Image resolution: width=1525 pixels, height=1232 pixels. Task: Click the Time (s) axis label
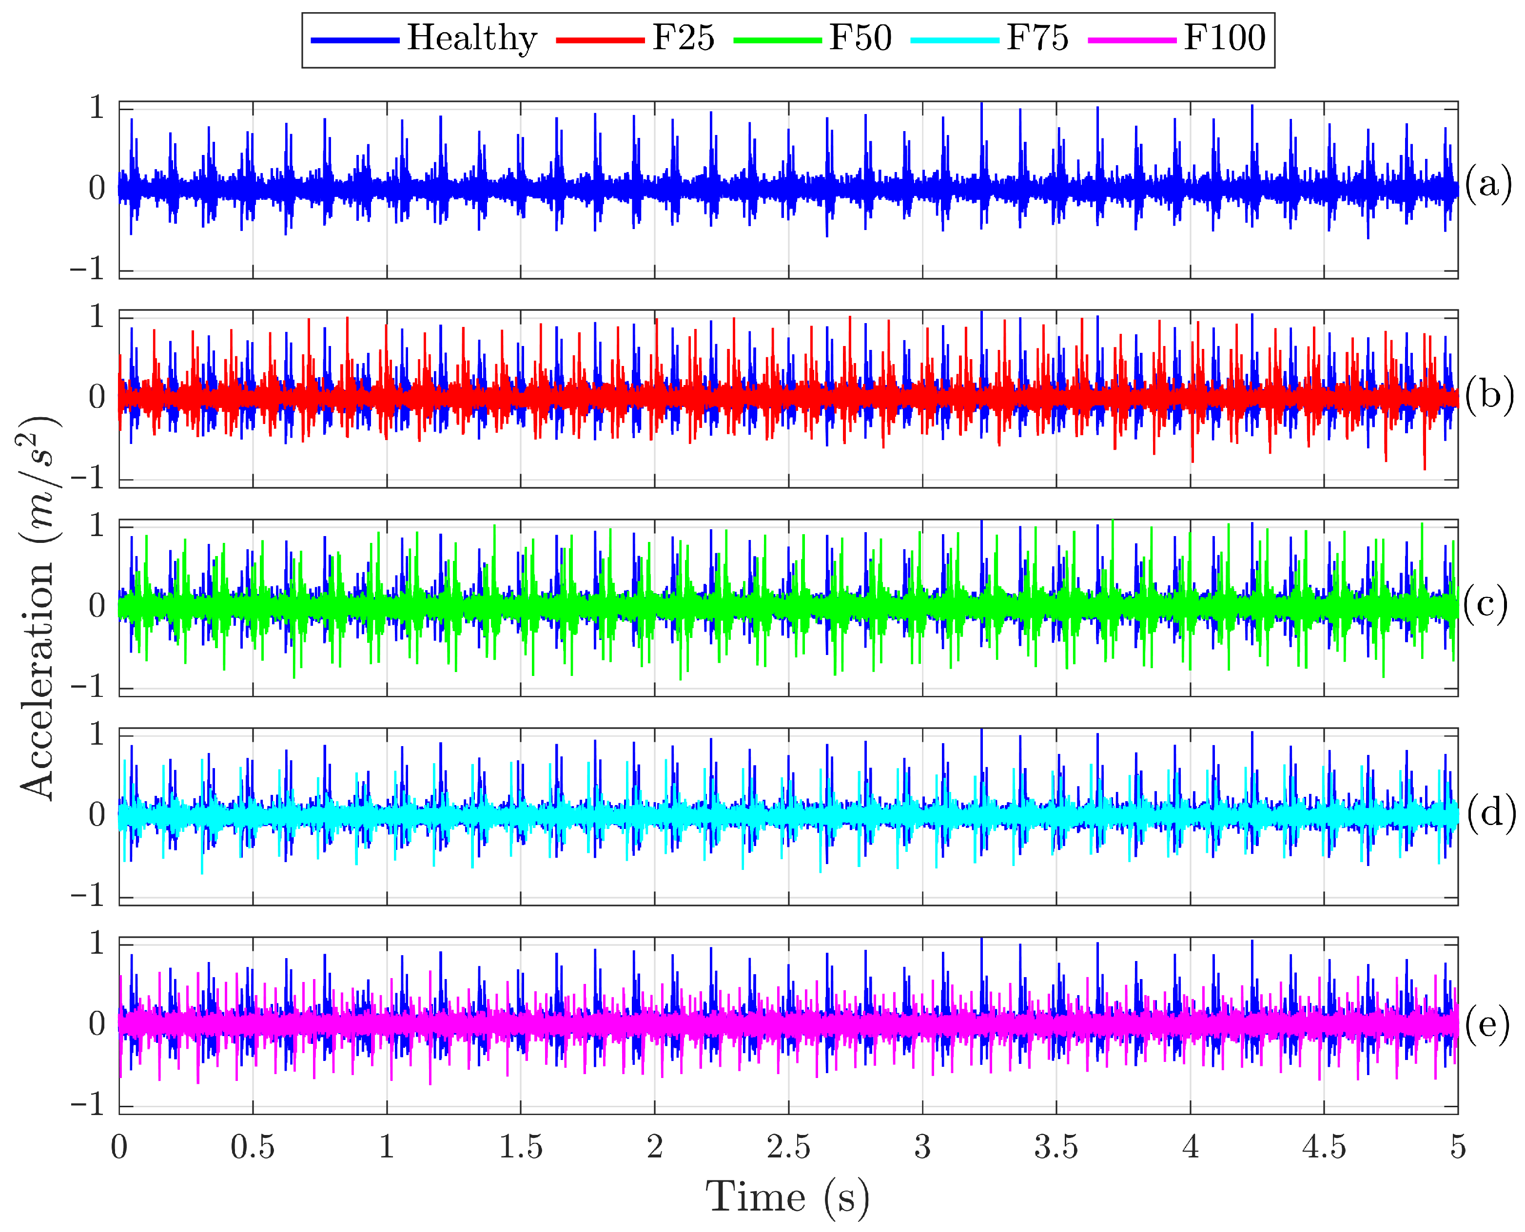(787, 1197)
